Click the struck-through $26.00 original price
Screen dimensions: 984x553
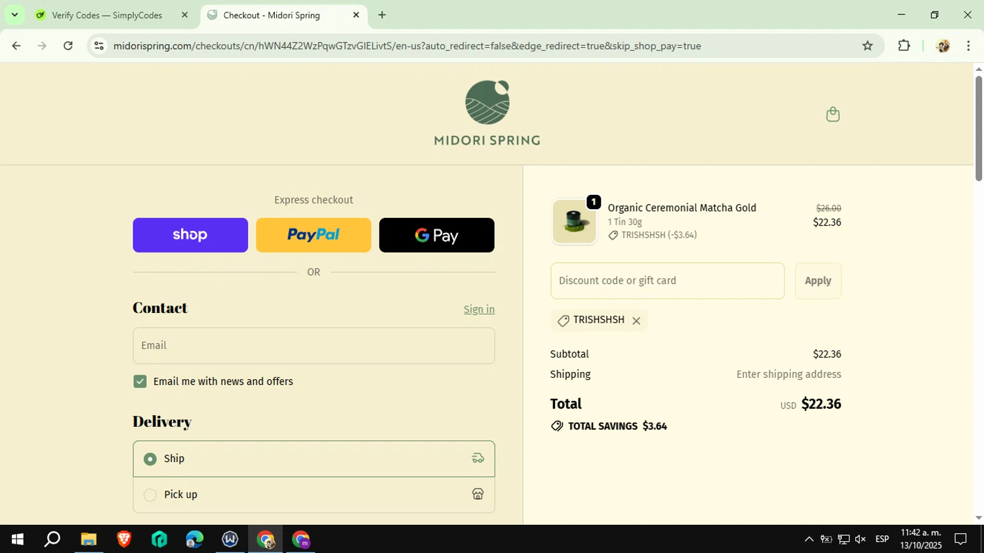point(829,209)
